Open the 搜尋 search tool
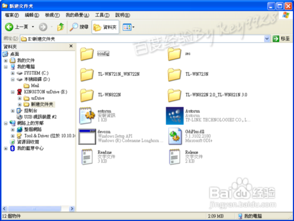The image size is (294, 221). tap(79, 27)
